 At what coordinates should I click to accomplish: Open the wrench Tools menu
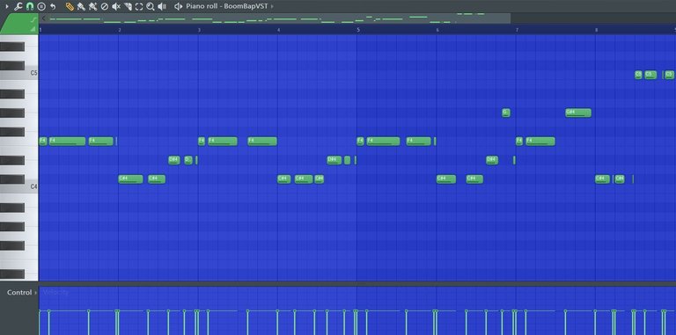click(x=18, y=6)
